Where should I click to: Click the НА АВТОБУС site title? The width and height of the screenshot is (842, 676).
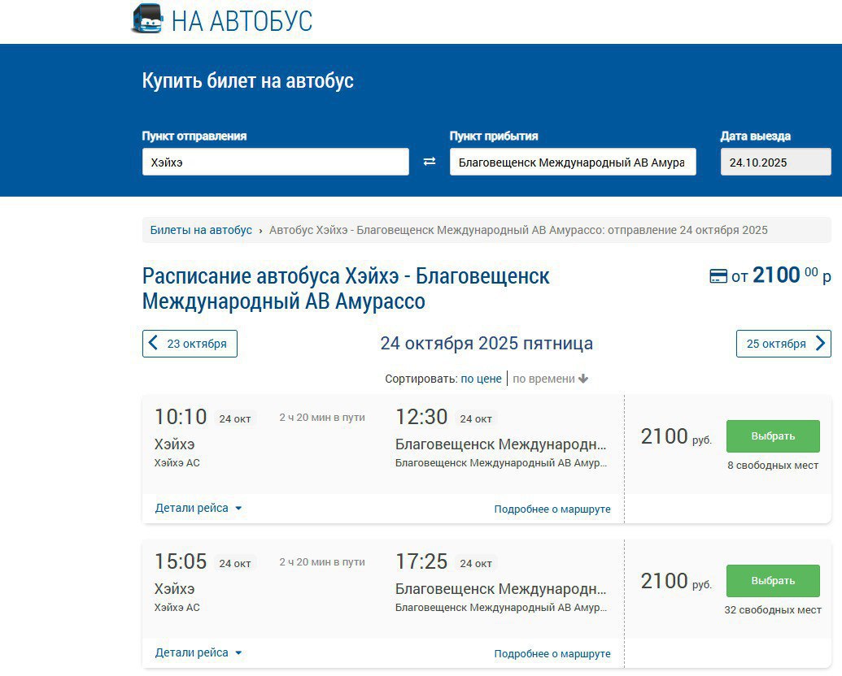(x=242, y=21)
